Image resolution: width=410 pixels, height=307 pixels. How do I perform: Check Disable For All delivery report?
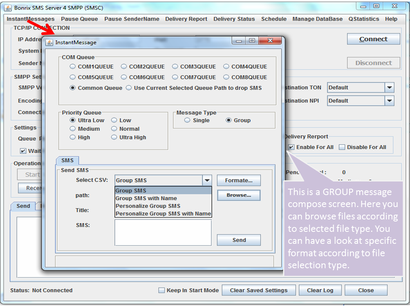pos(342,147)
